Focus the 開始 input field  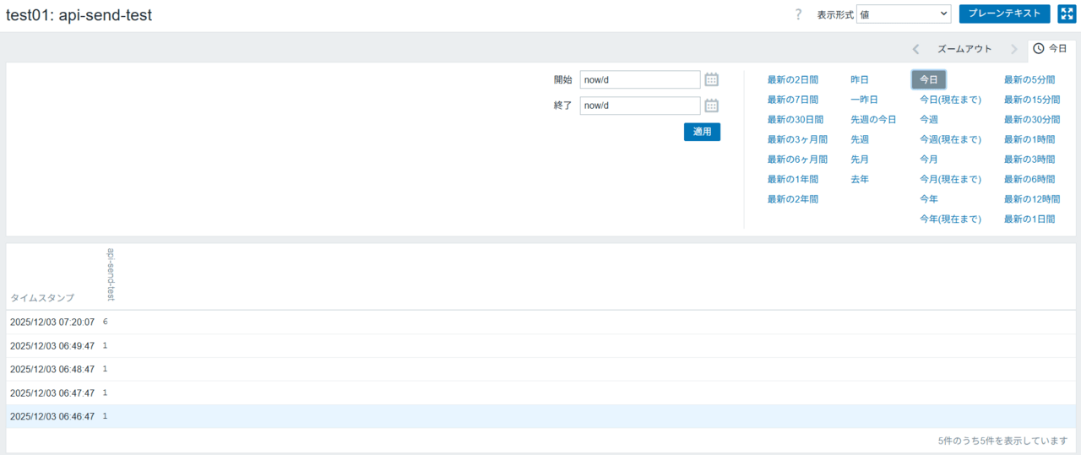(640, 79)
